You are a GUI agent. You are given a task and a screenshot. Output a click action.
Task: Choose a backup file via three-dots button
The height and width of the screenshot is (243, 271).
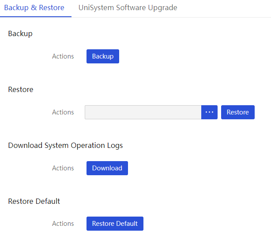209,112
